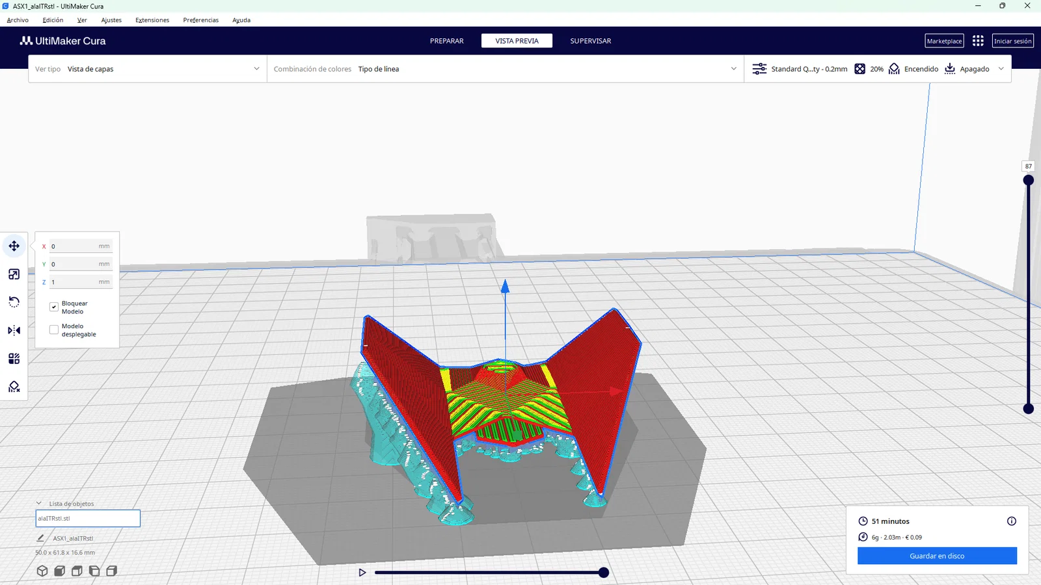Click the blue Z-axis move arrow
This screenshot has height=585, width=1041.
point(505,286)
